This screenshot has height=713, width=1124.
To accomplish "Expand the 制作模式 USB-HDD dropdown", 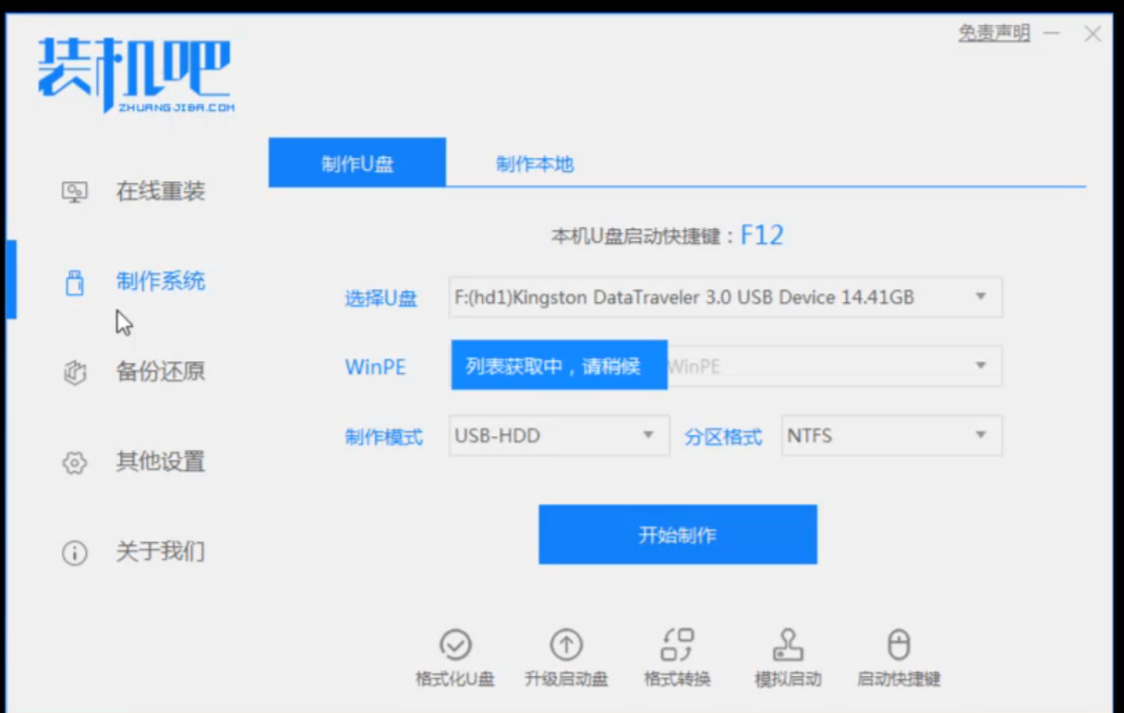I will pyautogui.click(x=648, y=436).
